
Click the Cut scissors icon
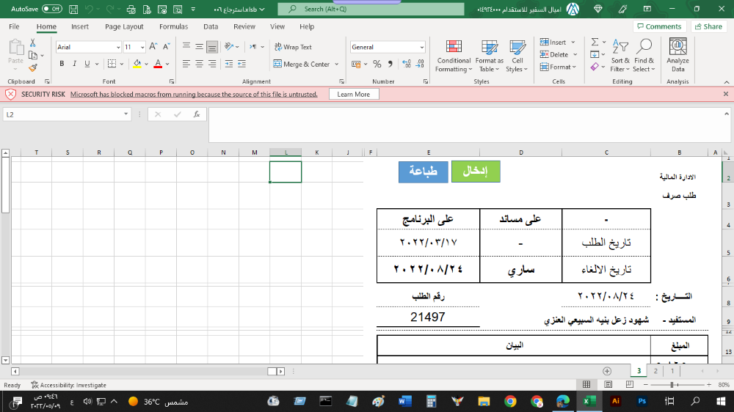(x=32, y=43)
